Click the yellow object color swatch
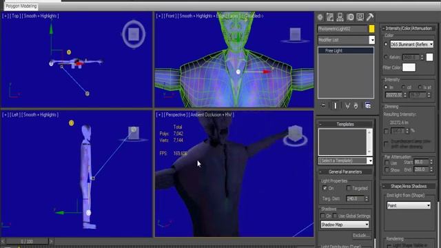Viewport: 441px width, 248px height. tap(371, 29)
